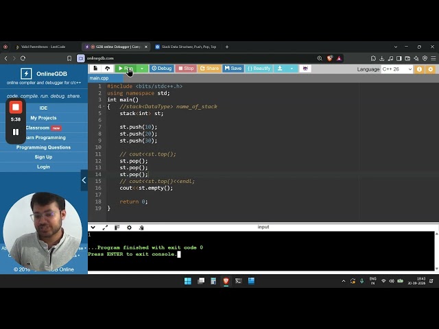Click the console vertical scrollbar
This screenshot has height=329, width=439.
tap(436, 251)
